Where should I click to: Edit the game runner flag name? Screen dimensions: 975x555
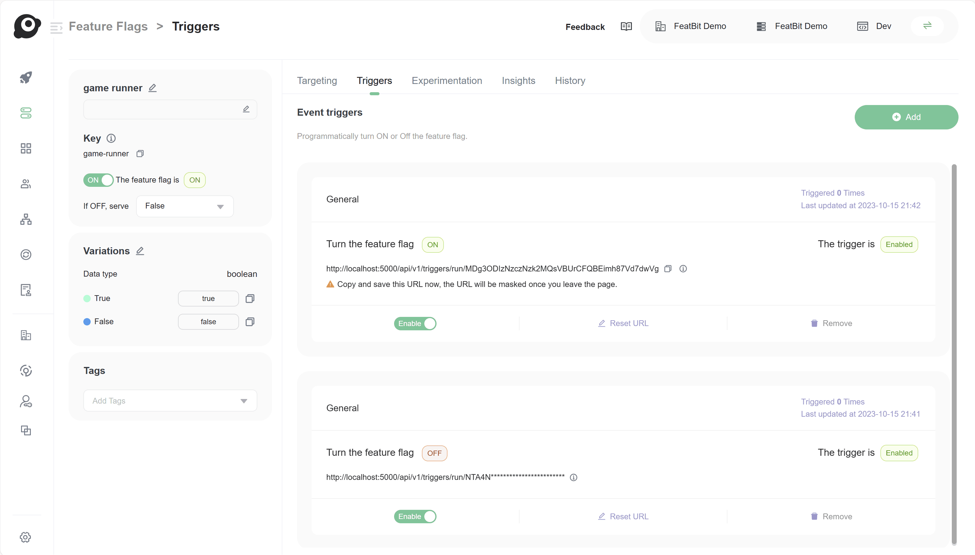[x=152, y=88]
